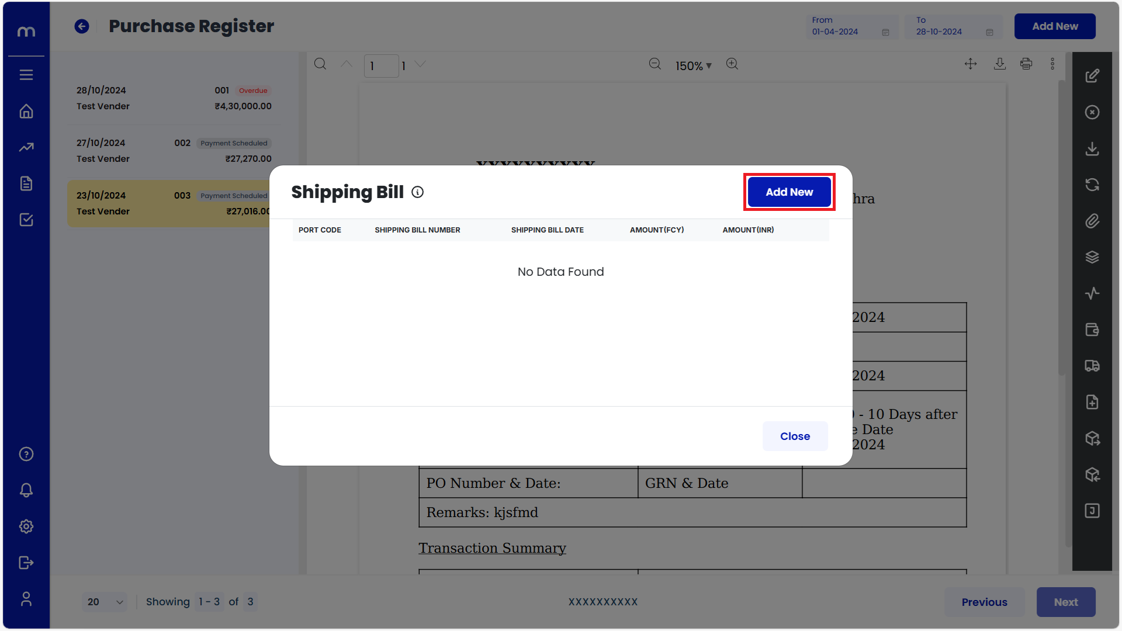Go to next page in PDF viewer
This screenshot has width=1122, height=631.
(x=420, y=64)
